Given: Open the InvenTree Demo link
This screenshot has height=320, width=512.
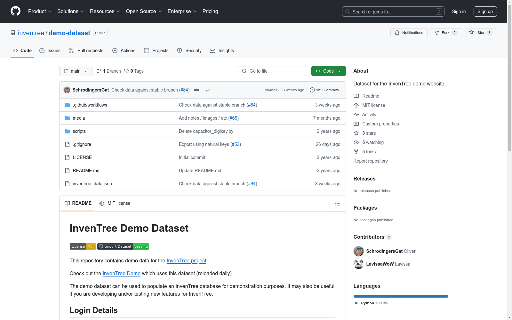Looking at the screenshot, I should point(122,273).
